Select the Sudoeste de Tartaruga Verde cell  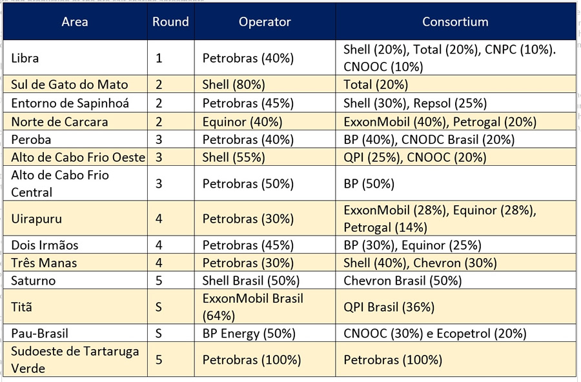[76, 359]
